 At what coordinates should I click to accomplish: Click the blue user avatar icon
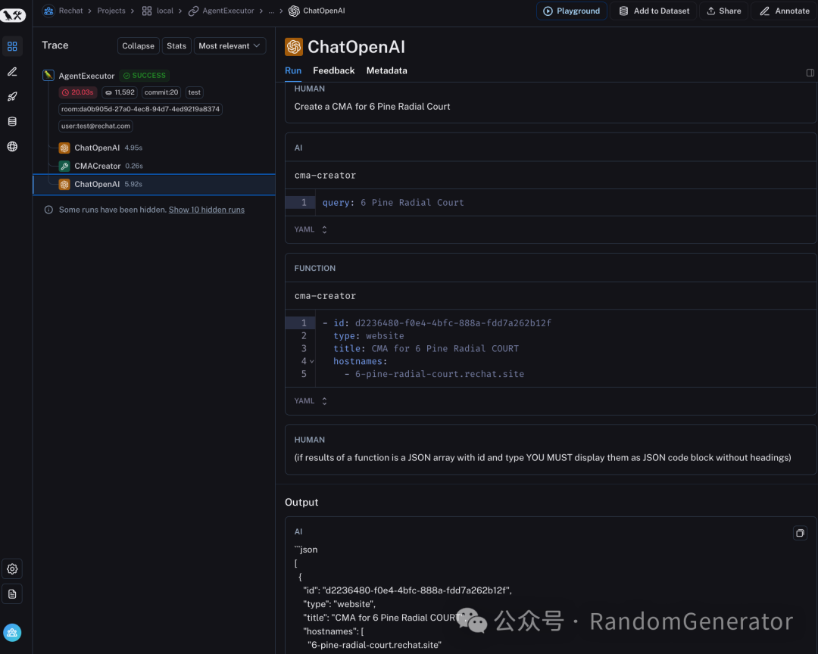13,633
